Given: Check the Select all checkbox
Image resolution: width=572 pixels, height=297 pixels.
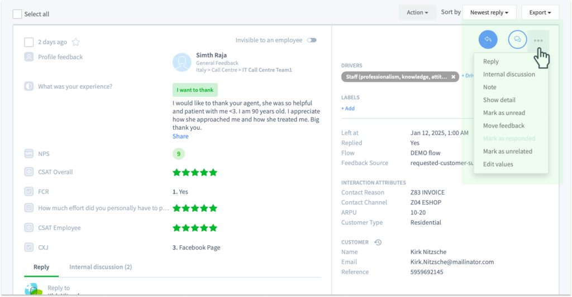Looking at the screenshot, I should [x=17, y=14].
